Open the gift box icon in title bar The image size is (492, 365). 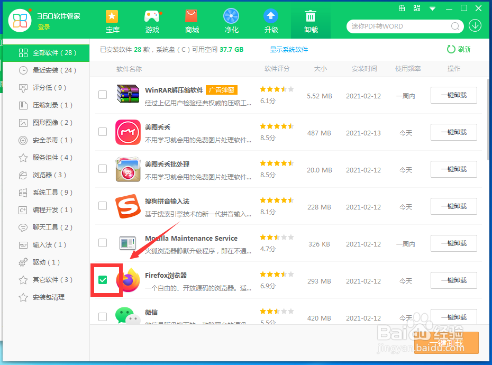coord(402,8)
